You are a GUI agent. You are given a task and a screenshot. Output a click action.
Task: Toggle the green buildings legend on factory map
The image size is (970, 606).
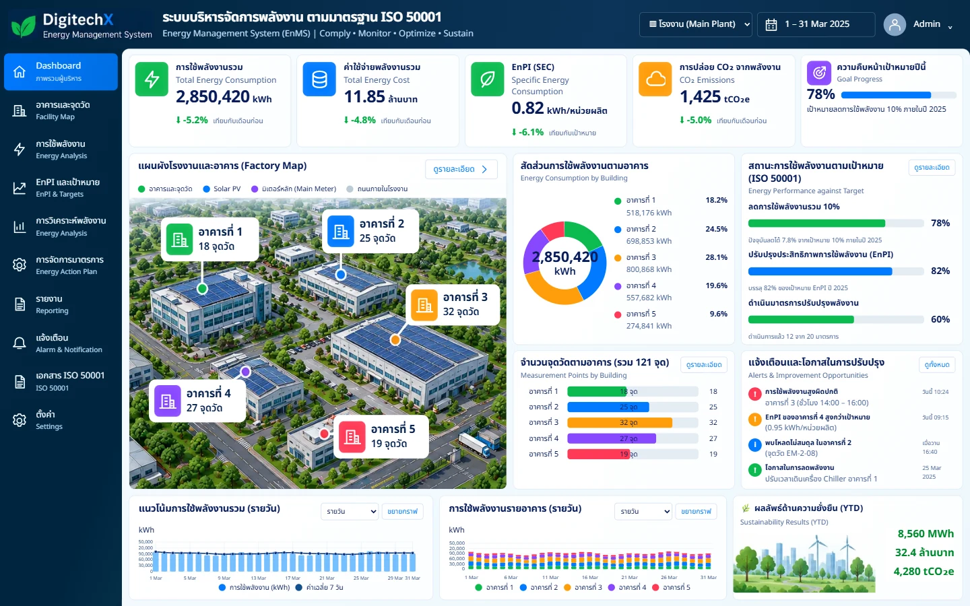point(165,189)
